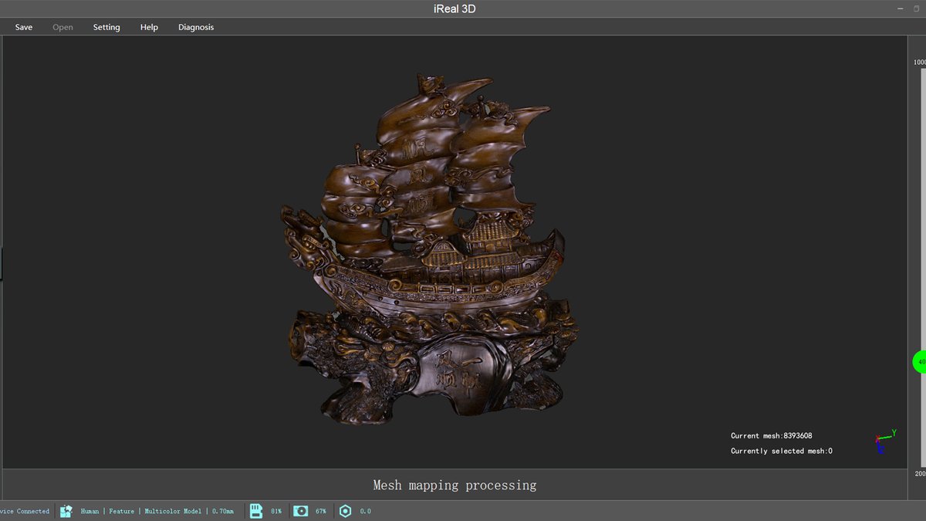Restore the iReal 3D window
The height and width of the screenshot is (521, 926).
tap(918, 8)
